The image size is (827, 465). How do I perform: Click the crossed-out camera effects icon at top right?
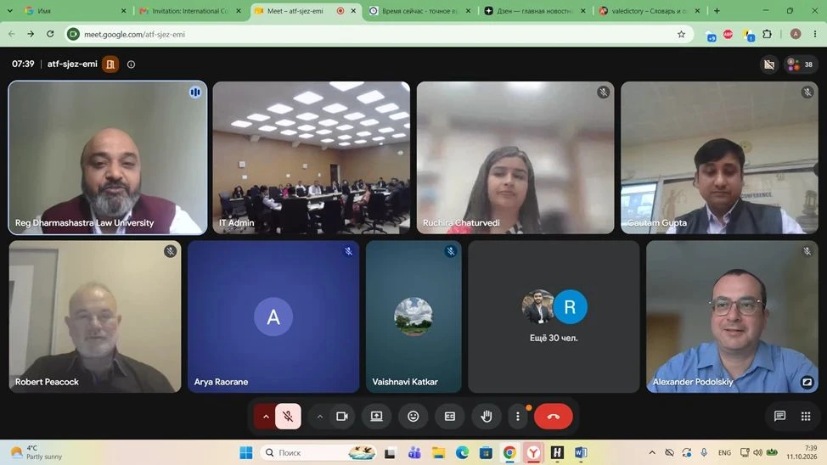[x=769, y=64]
